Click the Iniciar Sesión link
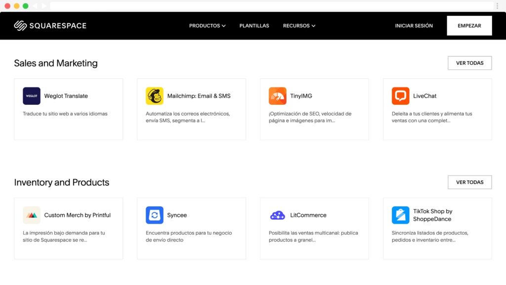 point(414,26)
